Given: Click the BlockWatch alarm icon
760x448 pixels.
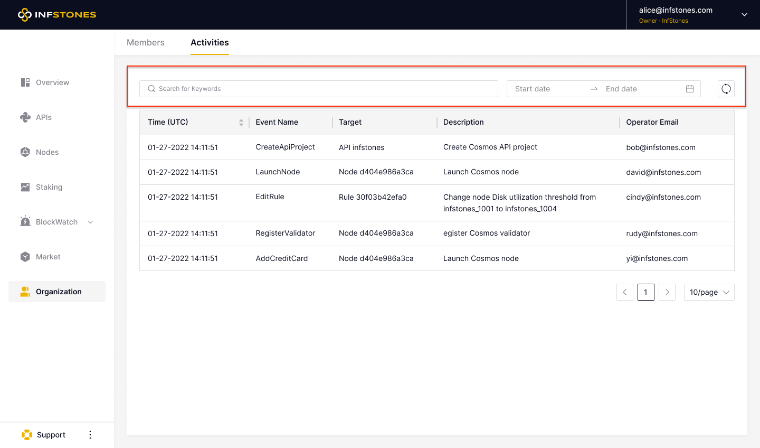Looking at the screenshot, I should pos(25,221).
